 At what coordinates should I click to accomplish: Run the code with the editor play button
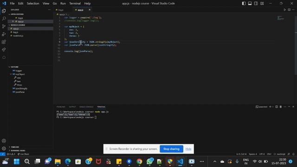[x=284, y=10]
